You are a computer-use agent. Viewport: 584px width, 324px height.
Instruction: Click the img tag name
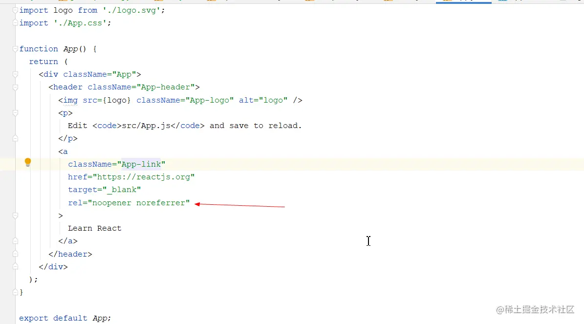[70, 100]
